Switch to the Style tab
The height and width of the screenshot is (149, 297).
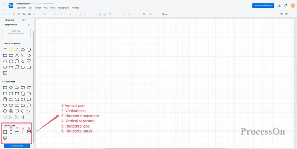(24, 20)
